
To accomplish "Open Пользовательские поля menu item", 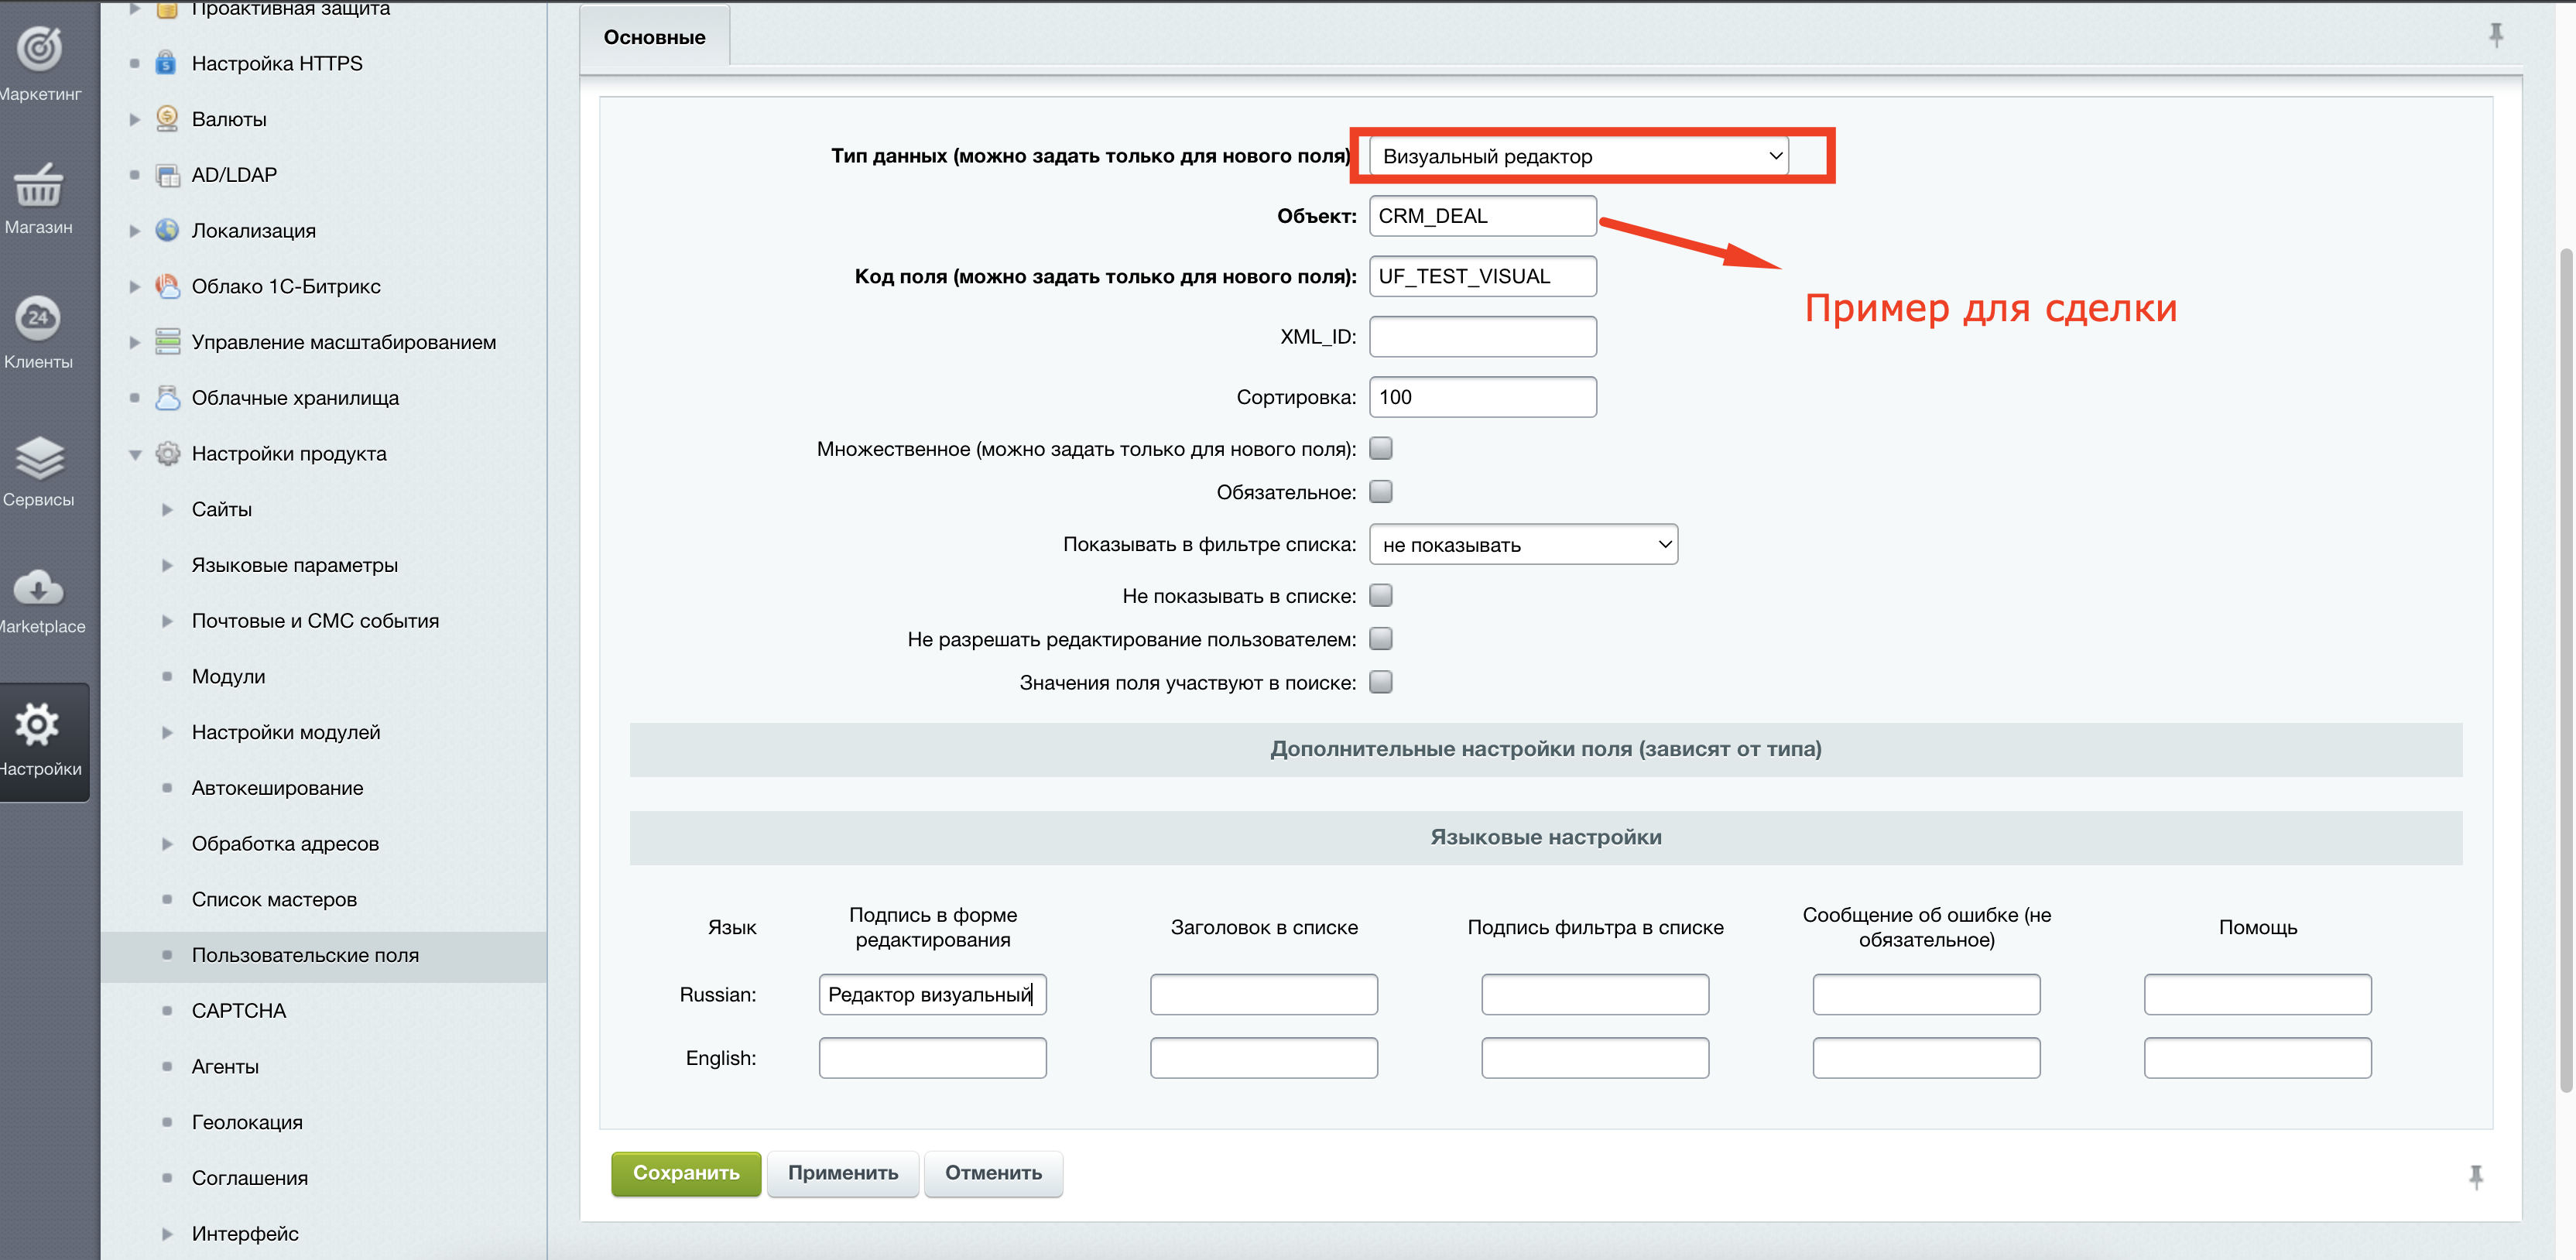I will point(305,955).
